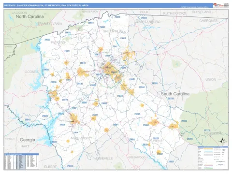Click the PICKENS county label
The width and height of the screenshot is (232, 174).
(x=58, y=43)
